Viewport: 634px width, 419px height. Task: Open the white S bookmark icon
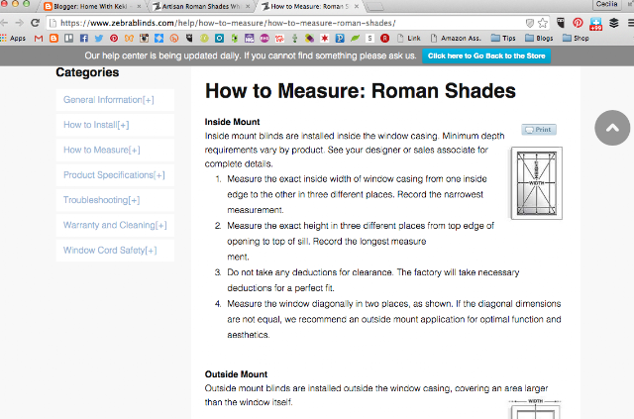coord(370,38)
